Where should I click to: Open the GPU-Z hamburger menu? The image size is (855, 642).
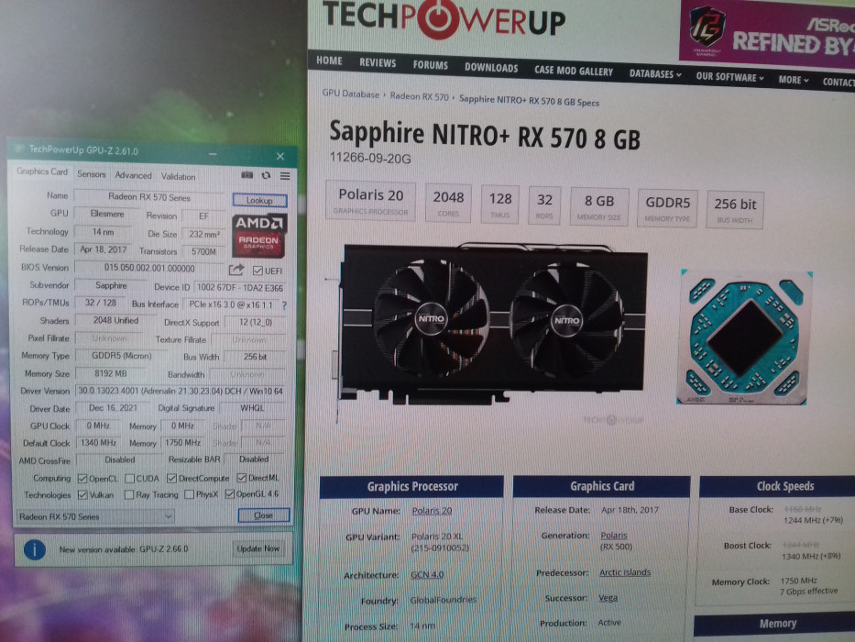(285, 176)
